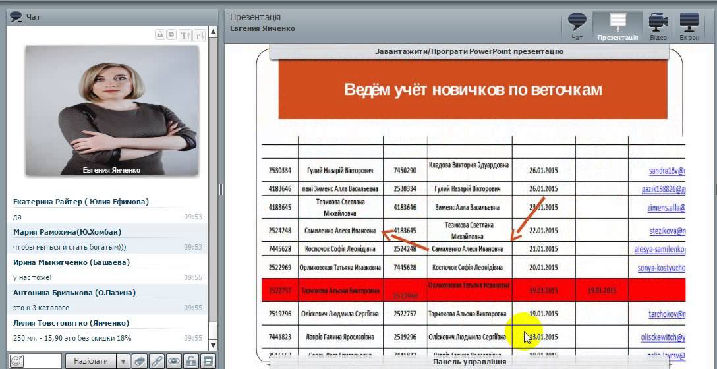Click the save chat list icon
The height and width of the screenshot is (369, 717).
[x=208, y=361]
